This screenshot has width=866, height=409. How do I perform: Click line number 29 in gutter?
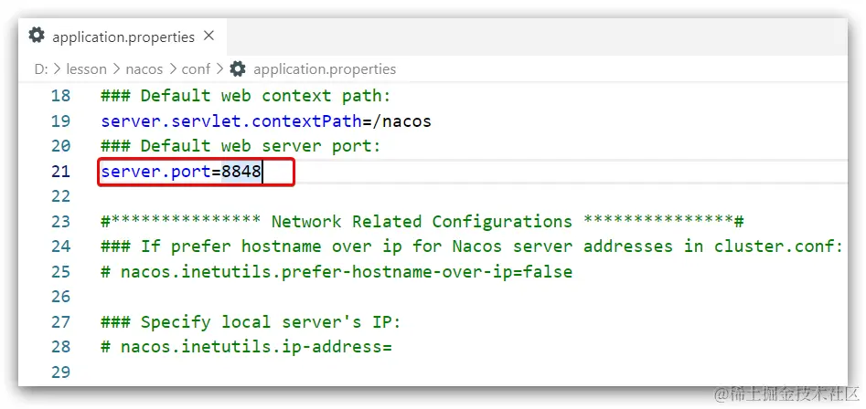(x=60, y=372)
